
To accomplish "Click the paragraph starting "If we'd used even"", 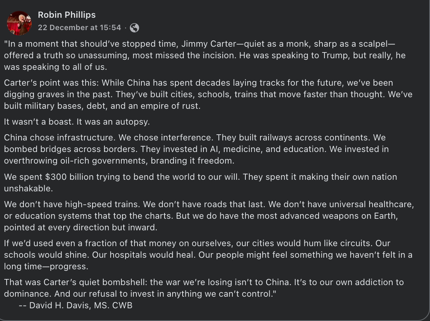I will 208,255.
